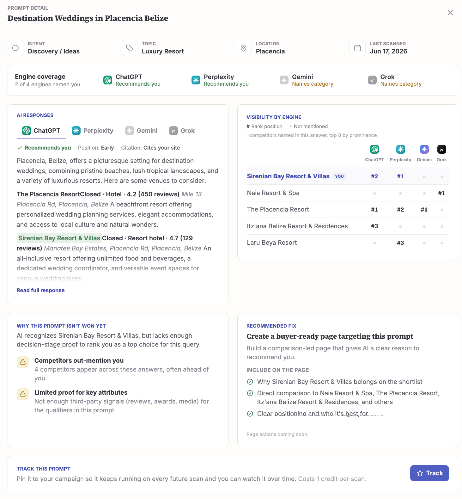Click highlighted Sirenian Bay Resort & Villas in response
Screen dimensions: 462x499
(59, 238)
